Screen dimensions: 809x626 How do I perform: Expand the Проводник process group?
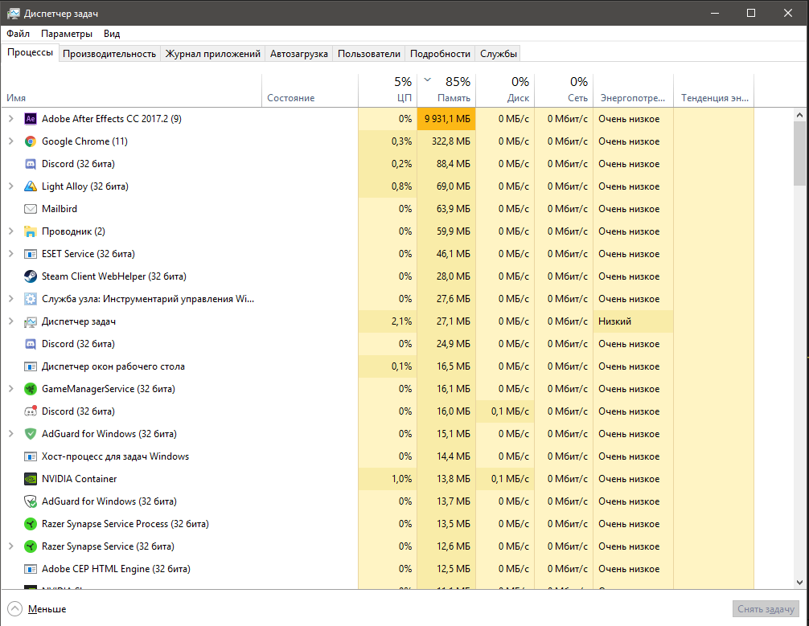pos(10,231)
